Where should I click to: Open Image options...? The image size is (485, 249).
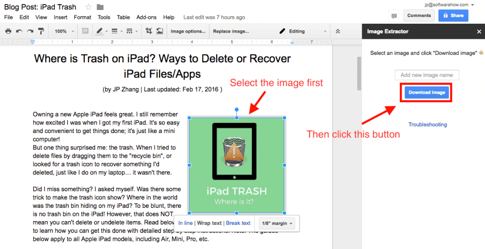[x=188, y=31]
